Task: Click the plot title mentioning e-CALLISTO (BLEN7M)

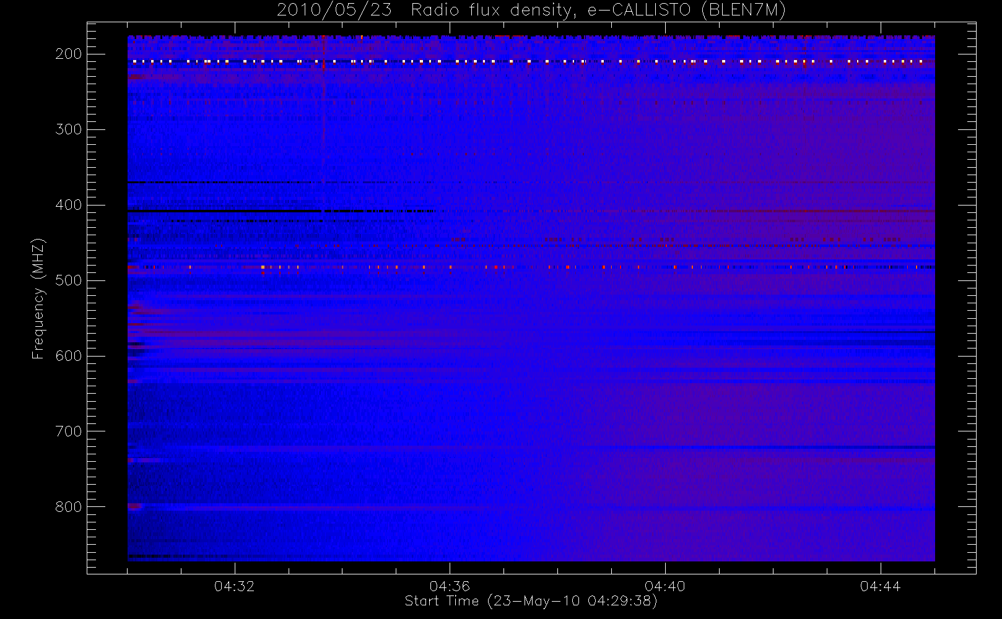Action: tap(531, 11)
